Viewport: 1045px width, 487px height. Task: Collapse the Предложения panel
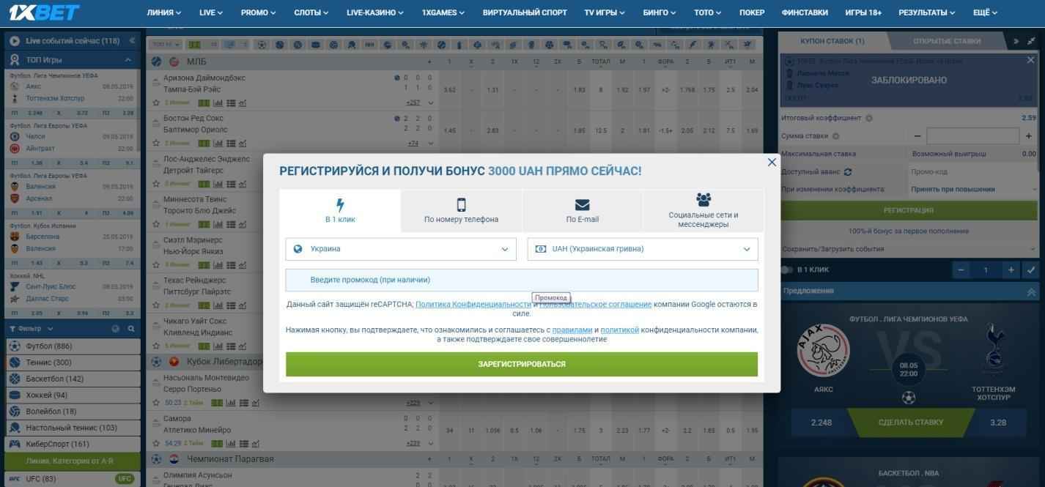[1031, 291]
